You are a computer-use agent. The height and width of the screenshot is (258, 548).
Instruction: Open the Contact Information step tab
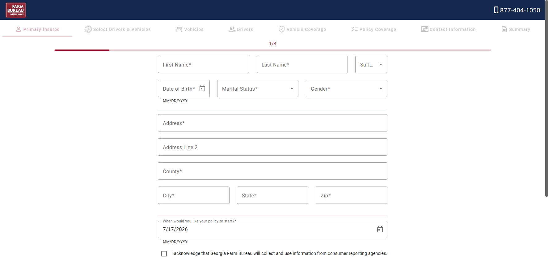(x=448, y=29)
